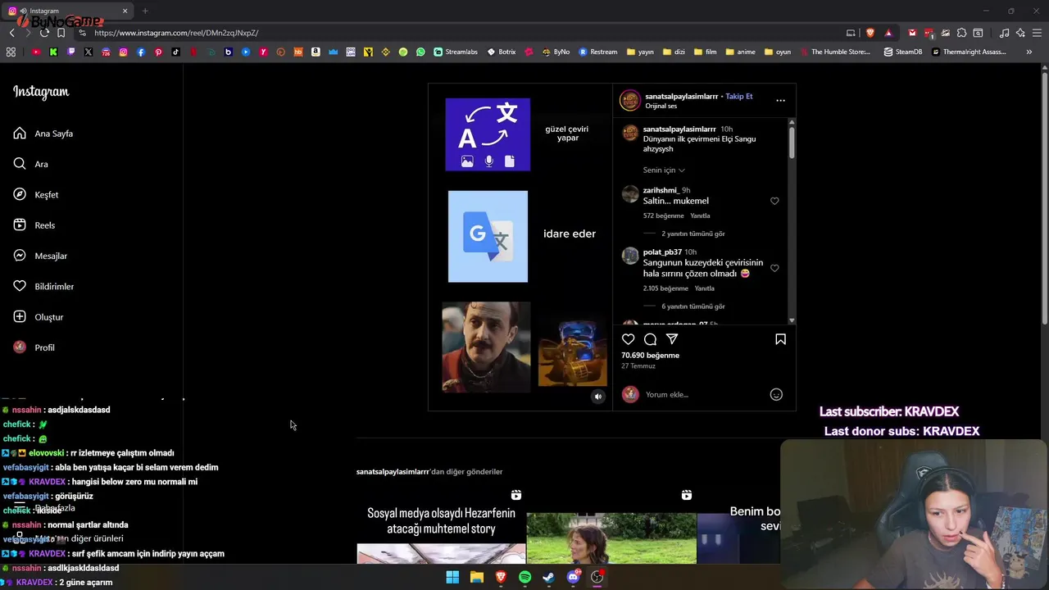1049x590 pixels.
Task: Reply to zarihshmi_'s comment via Yanıtla
Action: click(x=700, y=216)
